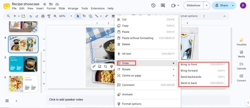This screenshot has height=108, width=250.
Task: Expand the Centre on page submenu
Action: 146,75
